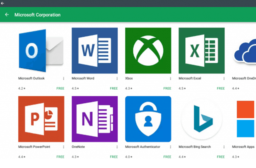Open the Microsoft Excel app icon
256x168 pixels.
(x=202, y=51)
